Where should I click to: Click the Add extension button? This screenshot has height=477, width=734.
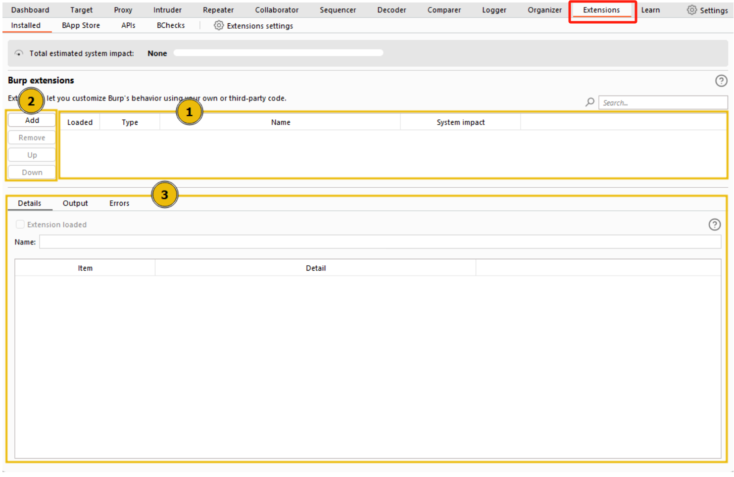(x=32, y=120)
